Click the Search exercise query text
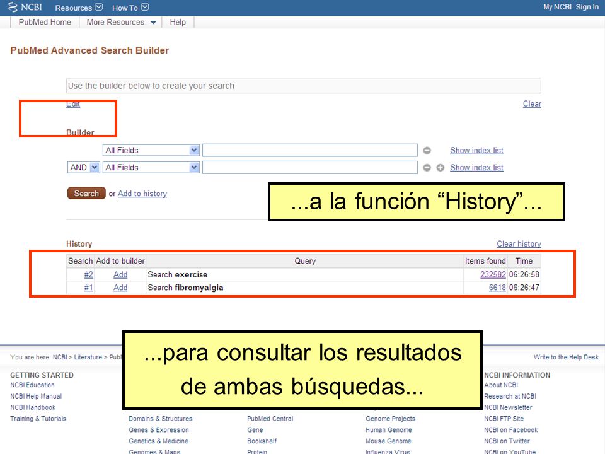 click(178, 274)
